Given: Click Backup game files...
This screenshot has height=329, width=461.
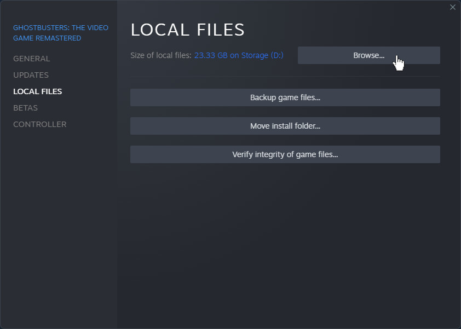Looking at the screenshot, I should coord(285,97).
